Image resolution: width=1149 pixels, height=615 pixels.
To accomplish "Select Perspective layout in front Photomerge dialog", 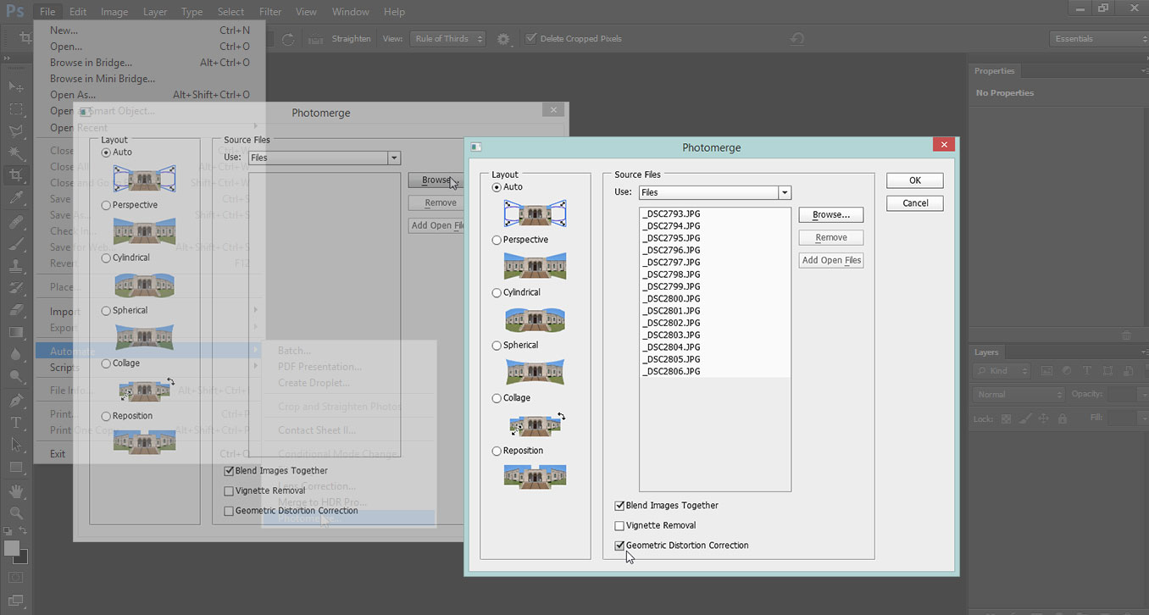I will click(x=497, y=240).
